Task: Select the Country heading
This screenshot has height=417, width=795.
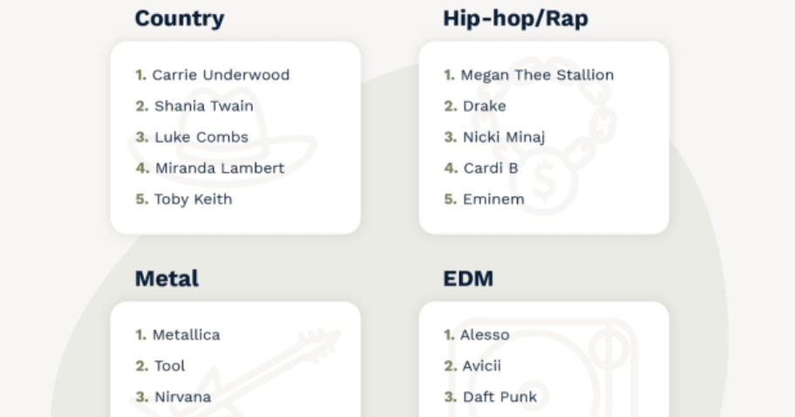Action: (180, 19)
